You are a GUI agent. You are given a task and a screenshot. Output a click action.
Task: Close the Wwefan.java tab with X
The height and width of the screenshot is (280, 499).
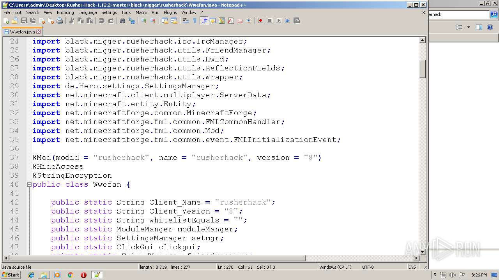38,32
